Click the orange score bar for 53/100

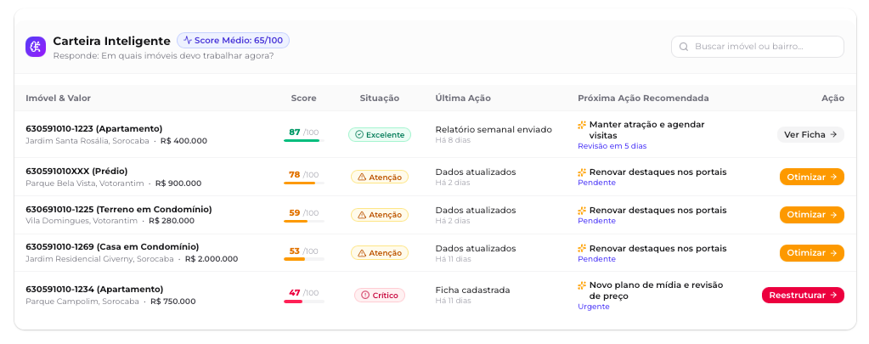[304, 259]
